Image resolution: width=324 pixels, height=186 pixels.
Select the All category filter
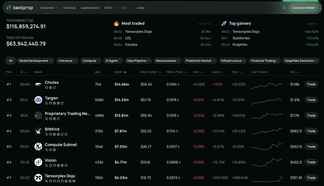pyautogui.click(x=11, y=61)
